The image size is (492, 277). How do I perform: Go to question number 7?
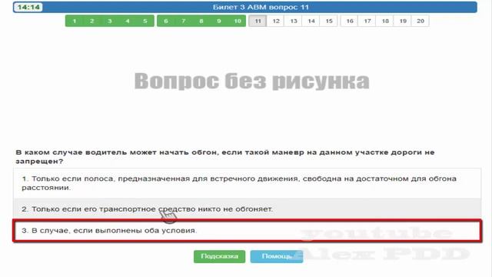tap(184, 21)
